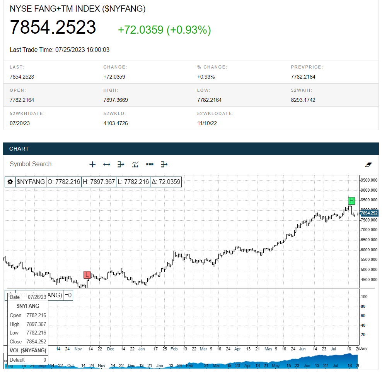
Task: Click the red L low marker on the chart
Action: (x=87, y=275)
